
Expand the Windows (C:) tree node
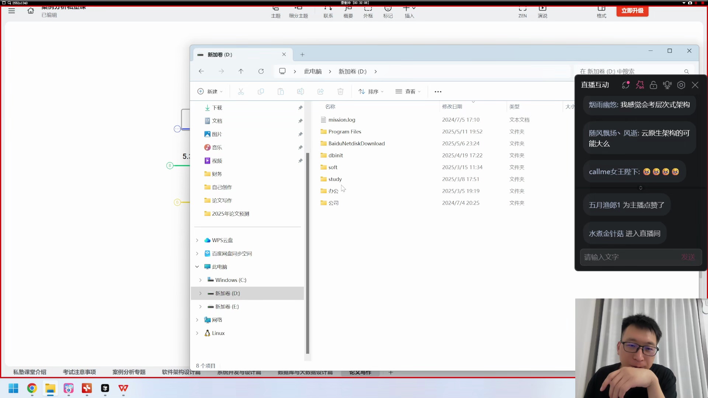point(200,280)
